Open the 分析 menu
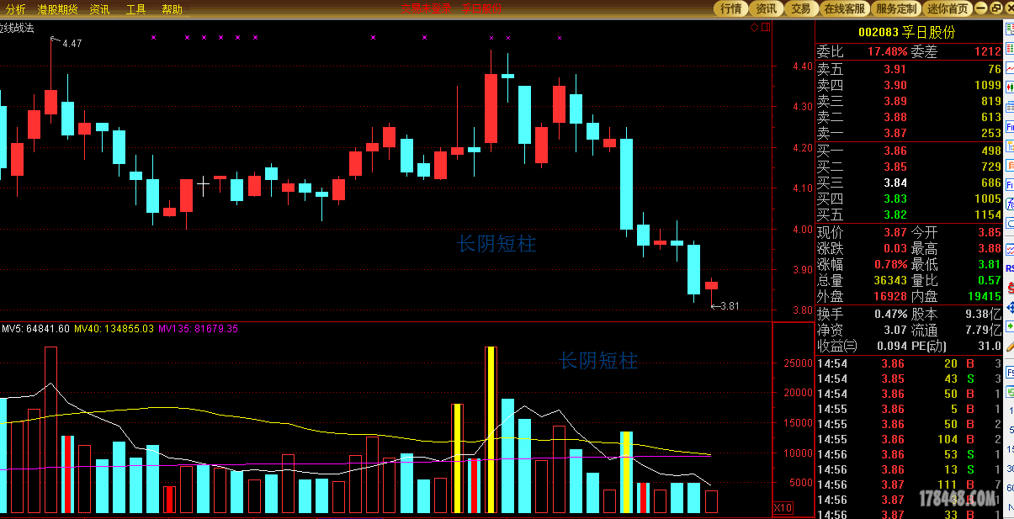Image resolution: width=1014 pixels, height=519 pixels. click(14, 9)
